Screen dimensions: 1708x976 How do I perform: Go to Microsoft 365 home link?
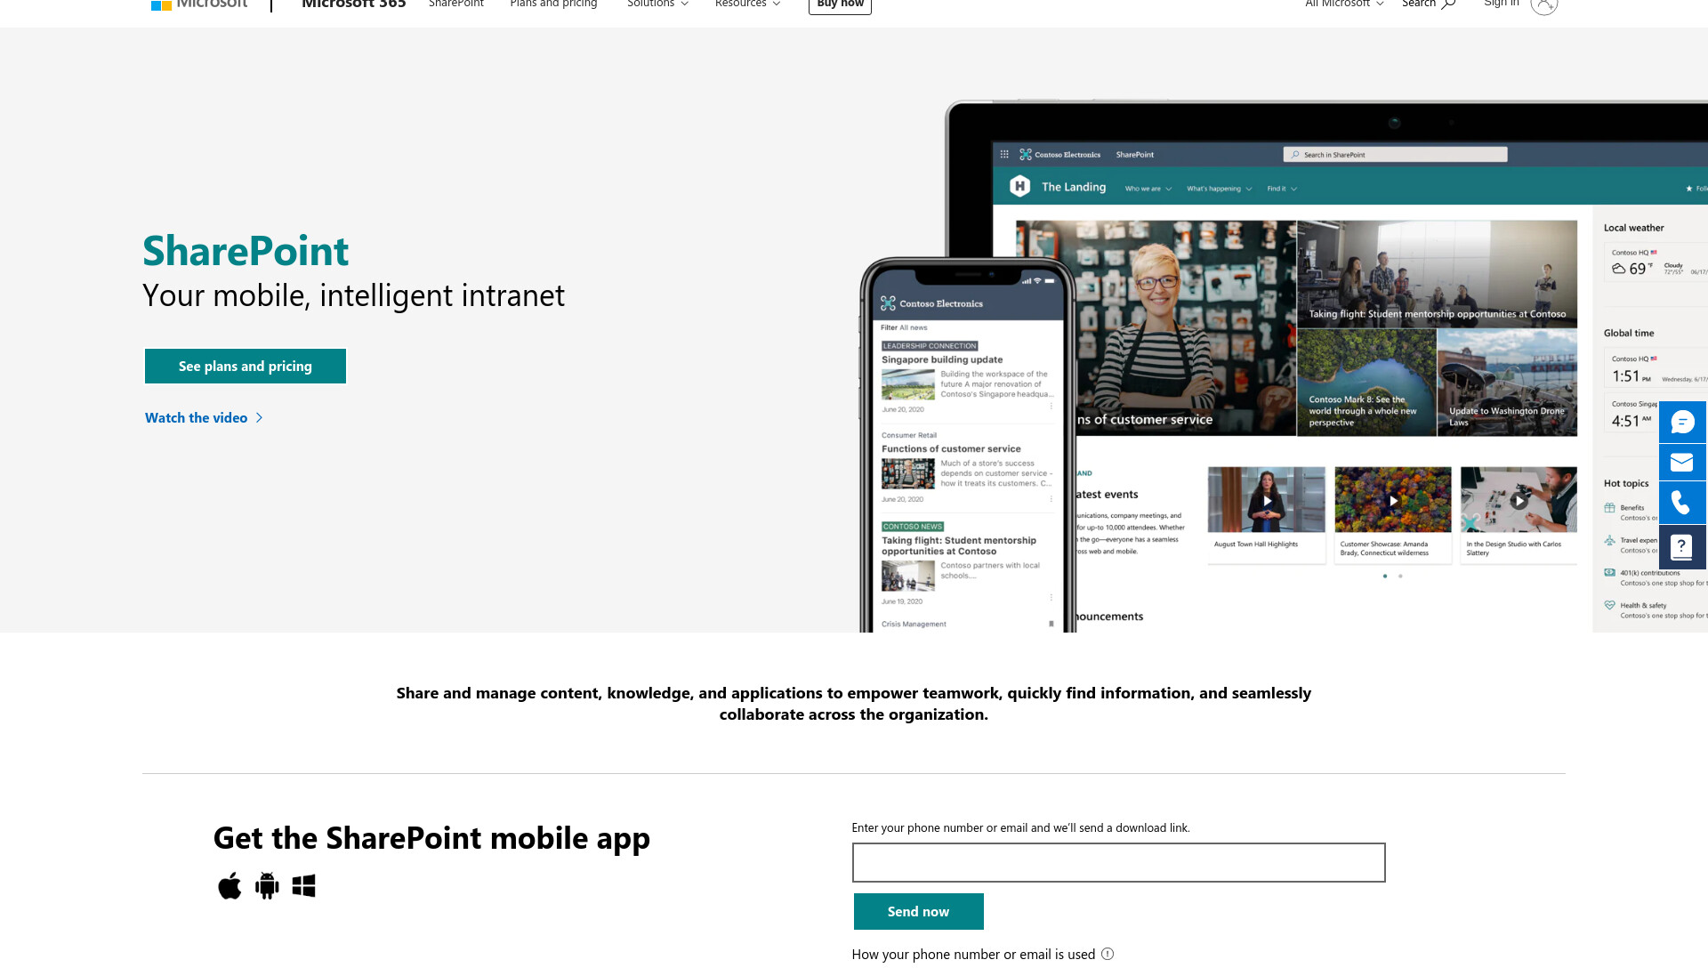pyautogui.click(x=354, y=4)
